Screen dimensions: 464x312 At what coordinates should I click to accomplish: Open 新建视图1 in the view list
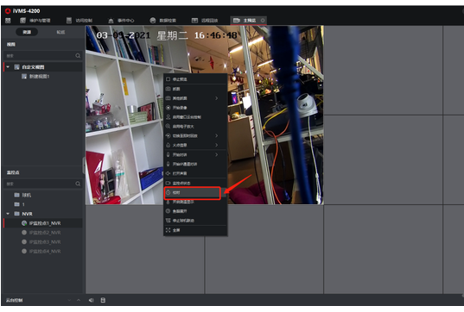coord(40,77)
